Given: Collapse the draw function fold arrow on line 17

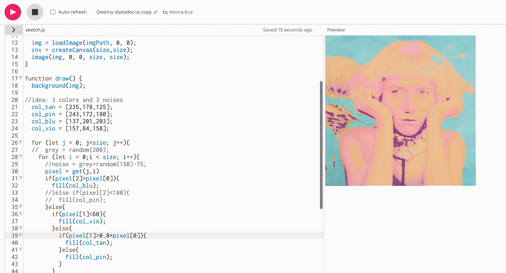Looking at the screenshot, I should tap(20, 78).
